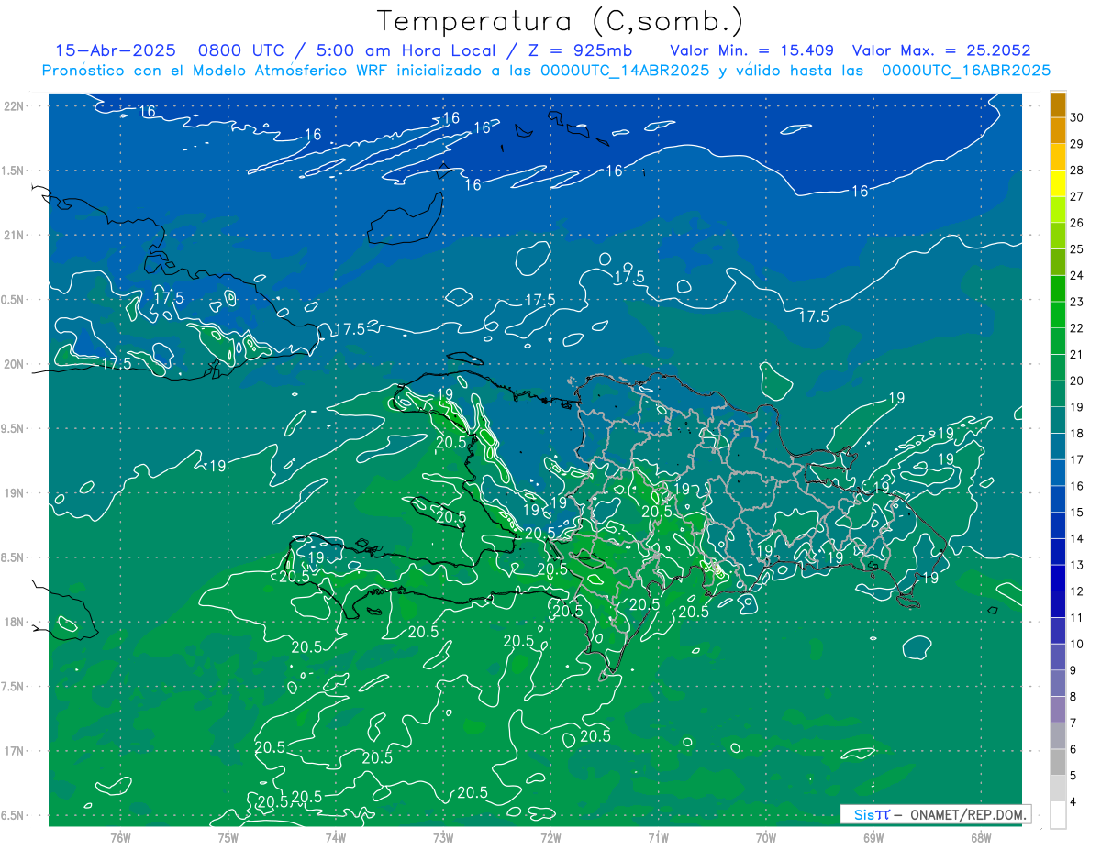The height and width of the screenshot is (850, 1101).
Task: Click the '19N' latitude axis label
Action: point(14,493)
